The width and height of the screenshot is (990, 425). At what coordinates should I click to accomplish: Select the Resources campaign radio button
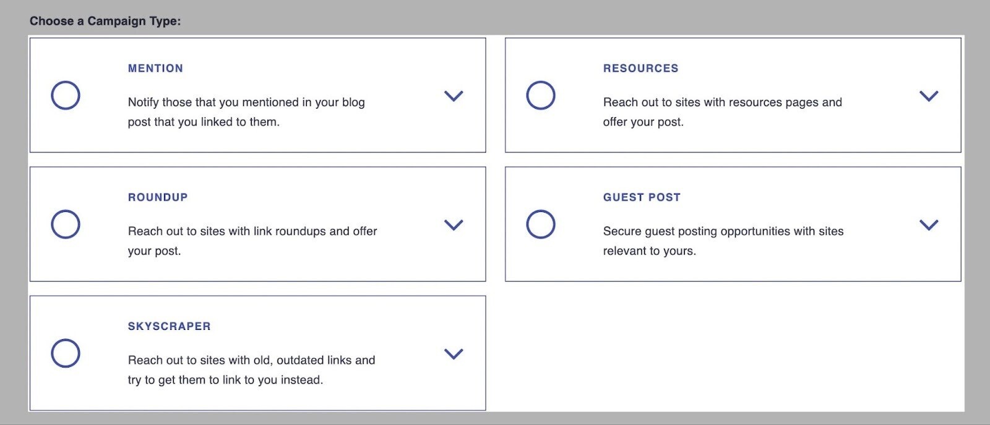click(x=541, y=96)
